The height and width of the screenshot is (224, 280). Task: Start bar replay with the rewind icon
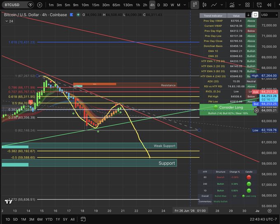(x=269, y=5)
